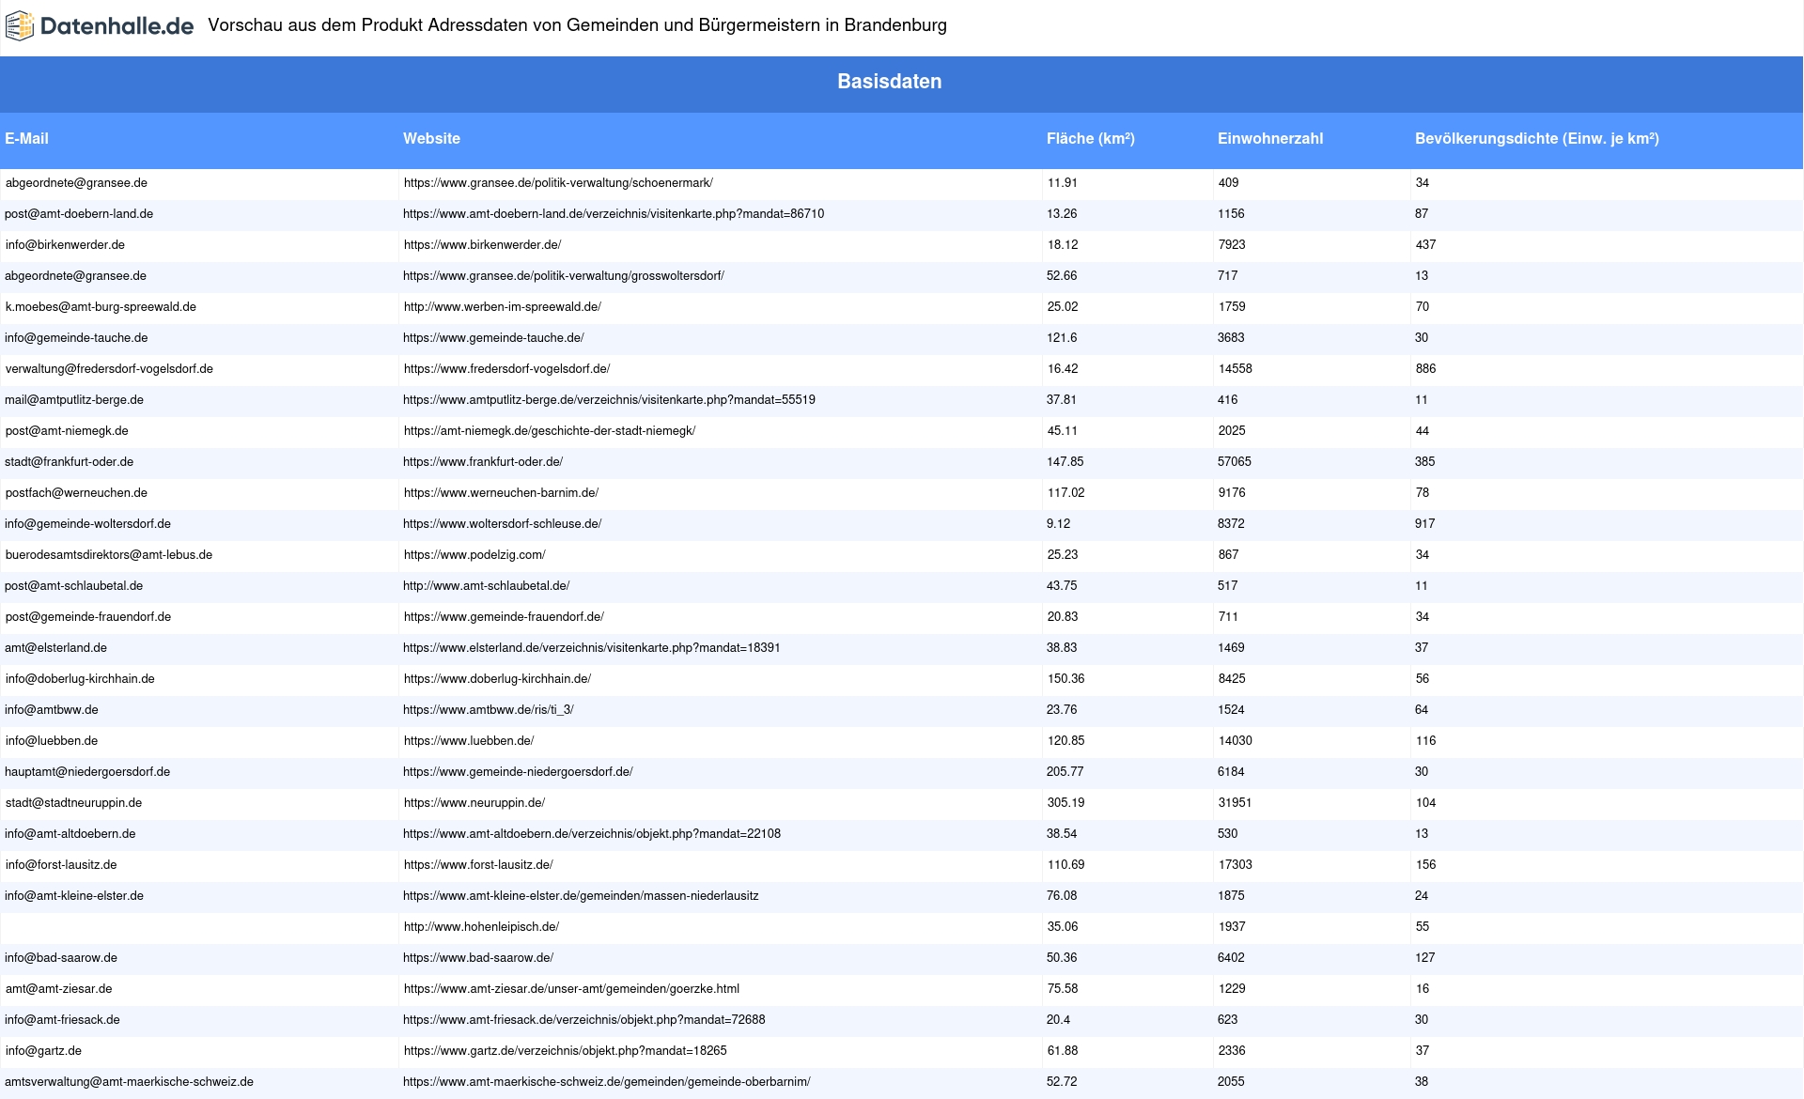Click the fredersdorf-vogelsdorf.de website URL

pos(506,369)
